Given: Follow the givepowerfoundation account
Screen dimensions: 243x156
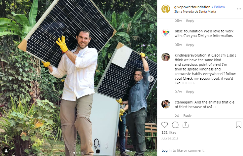Looking at the screenshot, I should tap(220, 7).
